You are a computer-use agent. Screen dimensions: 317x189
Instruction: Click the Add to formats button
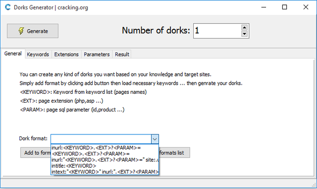(36, 152)
